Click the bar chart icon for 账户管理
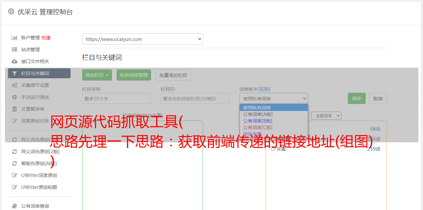The image size is (423, 210). pos(14,38)
